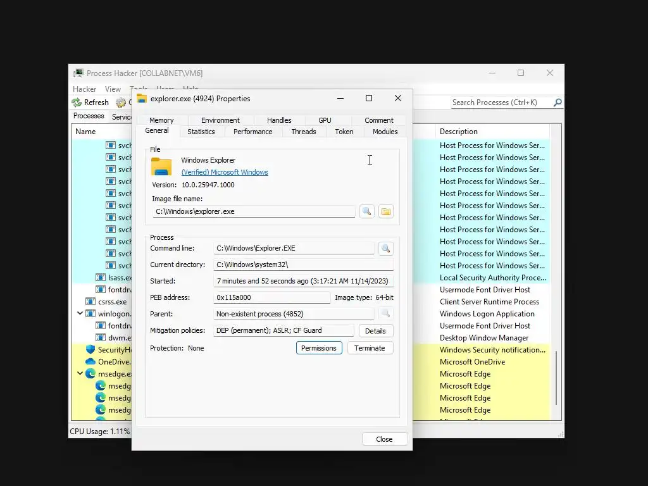This screenshot has height=486, width=648.
Task: Select the General tab
Action: (157, 130)
